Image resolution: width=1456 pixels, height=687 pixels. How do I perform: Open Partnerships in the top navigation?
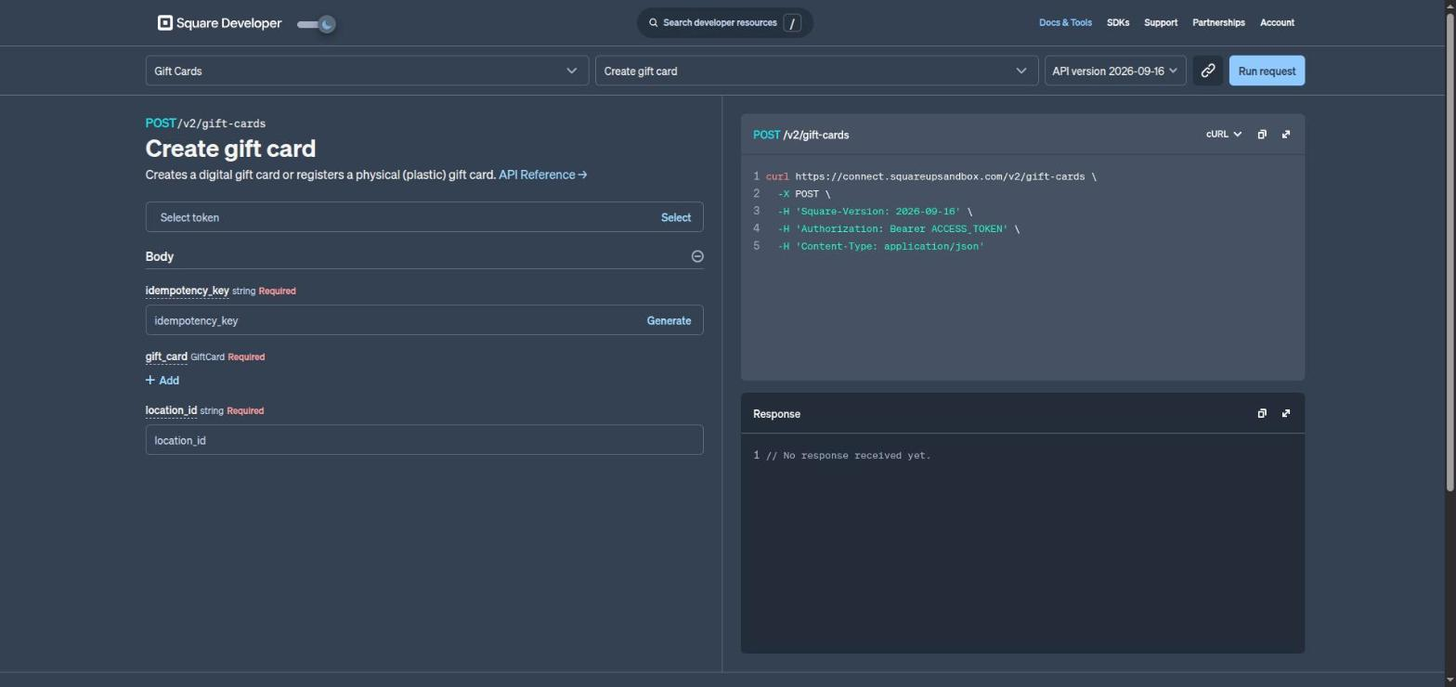[1218, 22]
